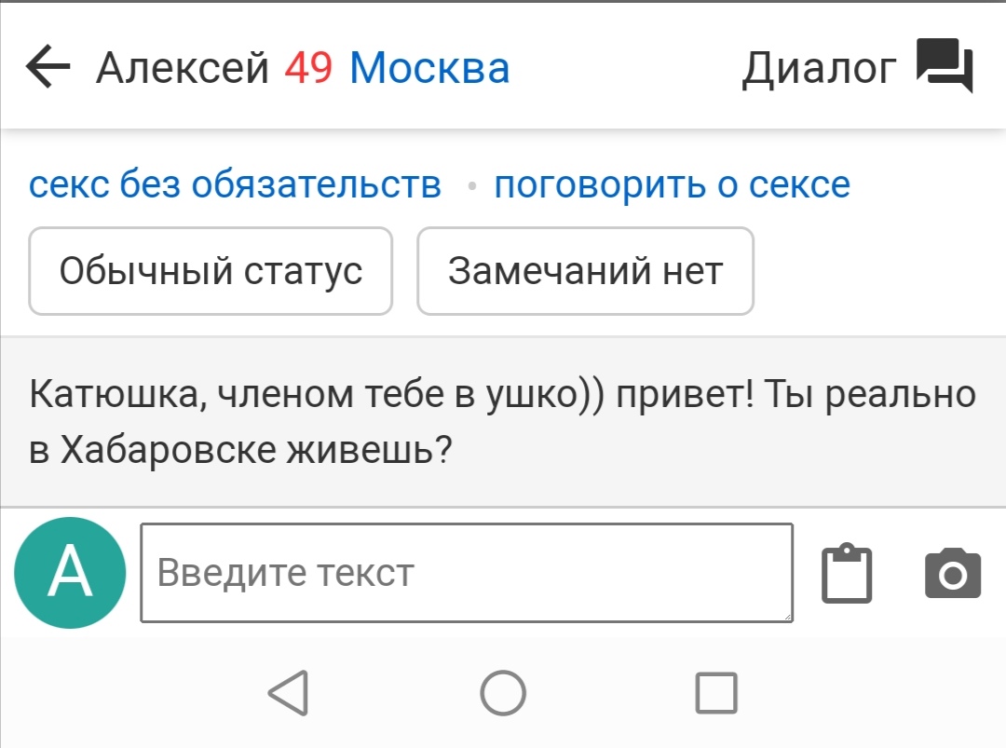Screen dimensions: 1006x748
Task: Paste from the clipboard icon
Action: point(846,573)
